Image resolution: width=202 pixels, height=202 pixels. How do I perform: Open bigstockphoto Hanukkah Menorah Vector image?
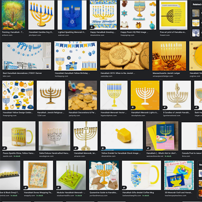pyautogui.click(x=114, y=95)
